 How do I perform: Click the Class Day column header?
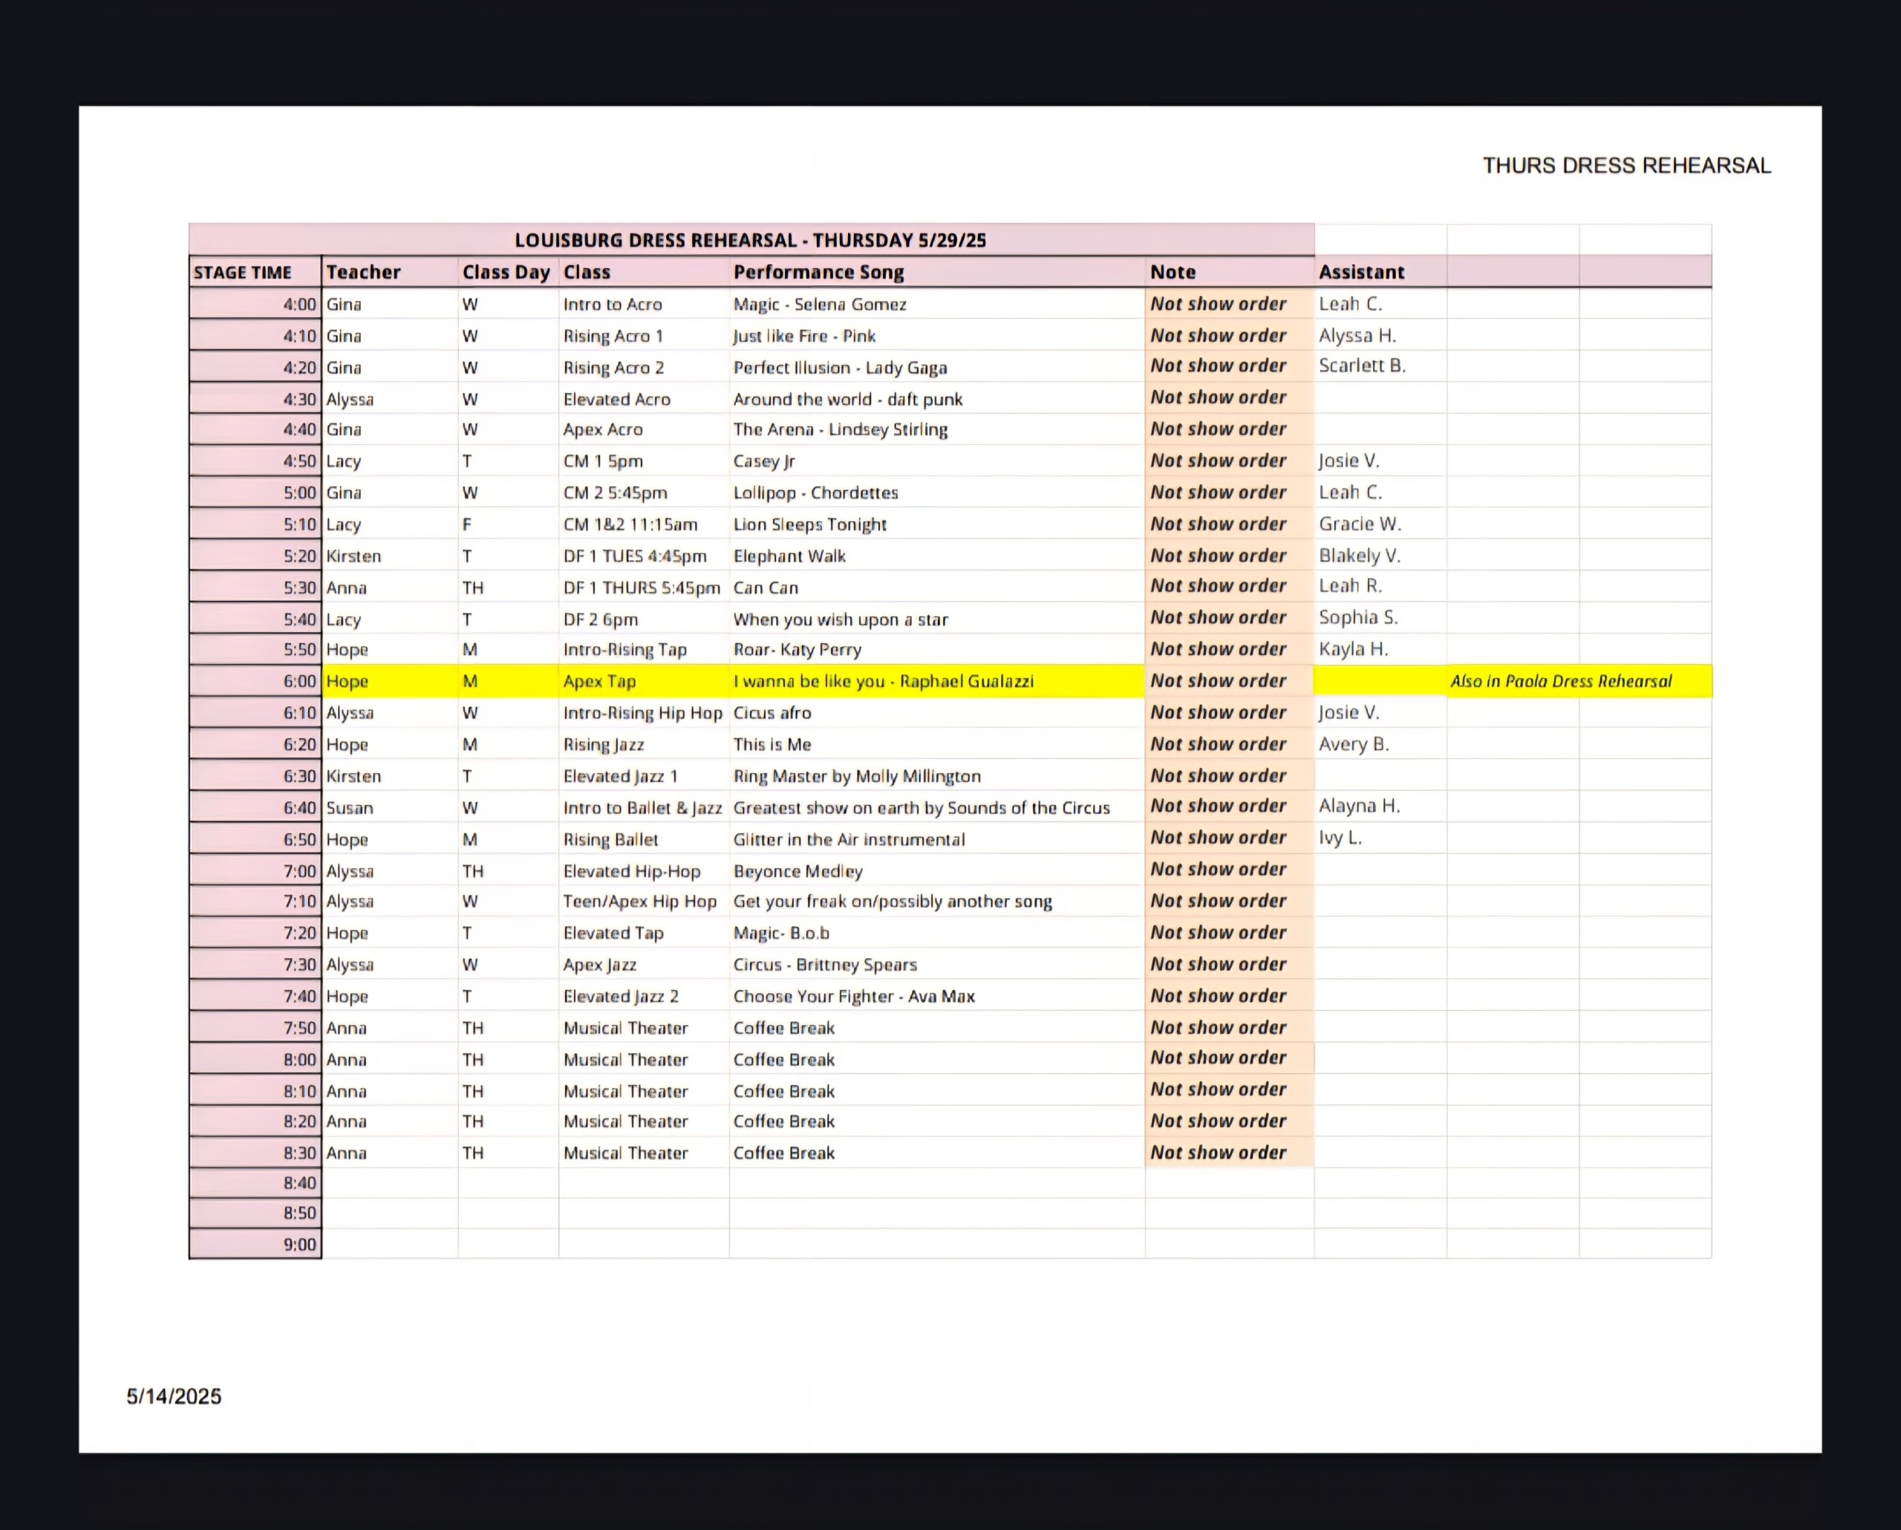coord(507,272)
